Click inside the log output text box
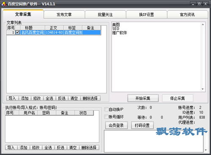Image resolution: width=211 pixels, height=155 pixels. coord(154,141)
